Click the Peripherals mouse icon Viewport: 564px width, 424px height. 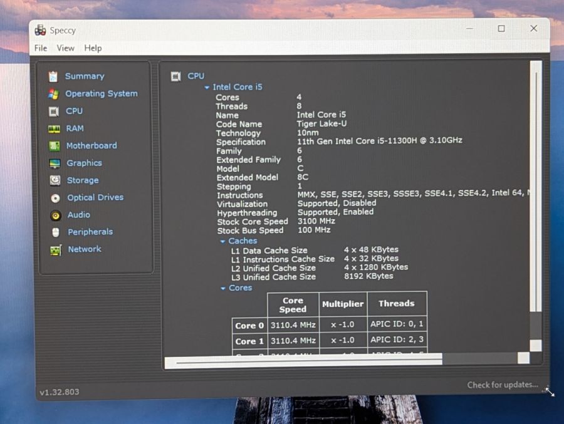click(x=56, y=232)
